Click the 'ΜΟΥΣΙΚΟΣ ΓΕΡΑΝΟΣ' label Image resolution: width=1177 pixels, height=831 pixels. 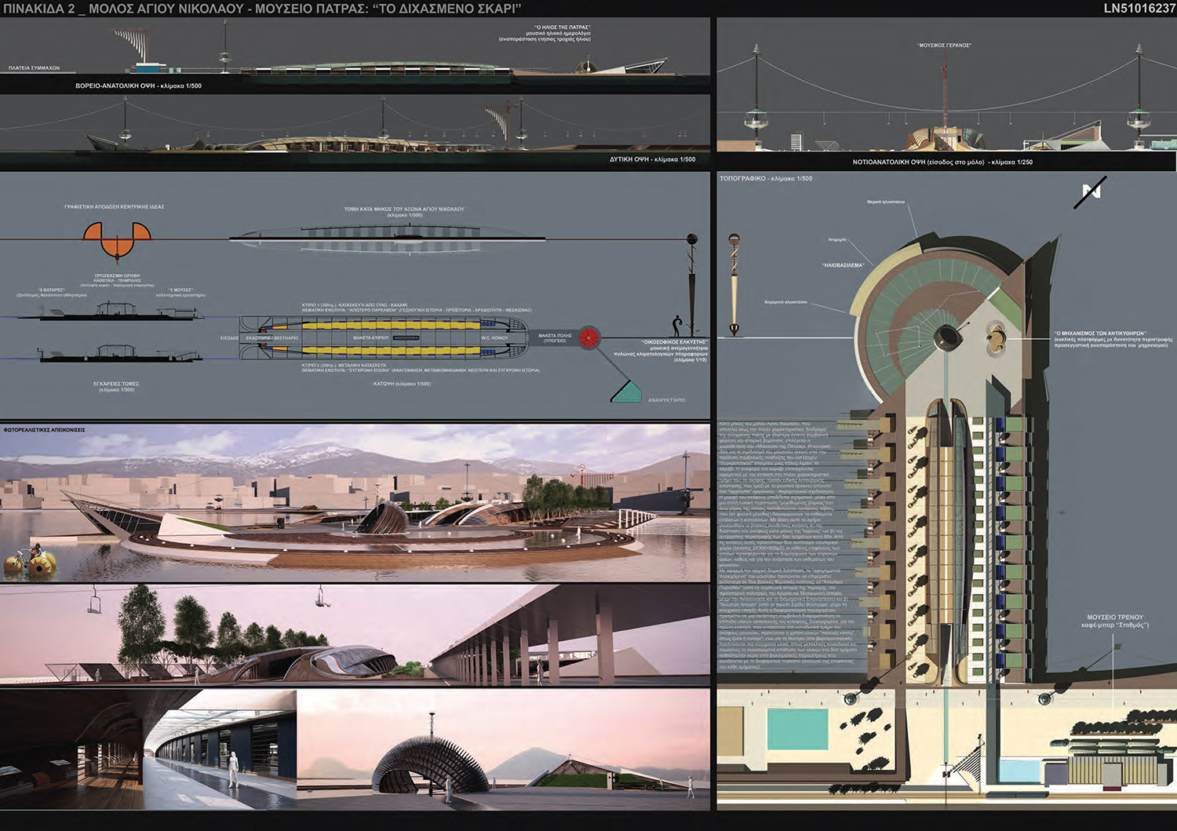point(945,46)
